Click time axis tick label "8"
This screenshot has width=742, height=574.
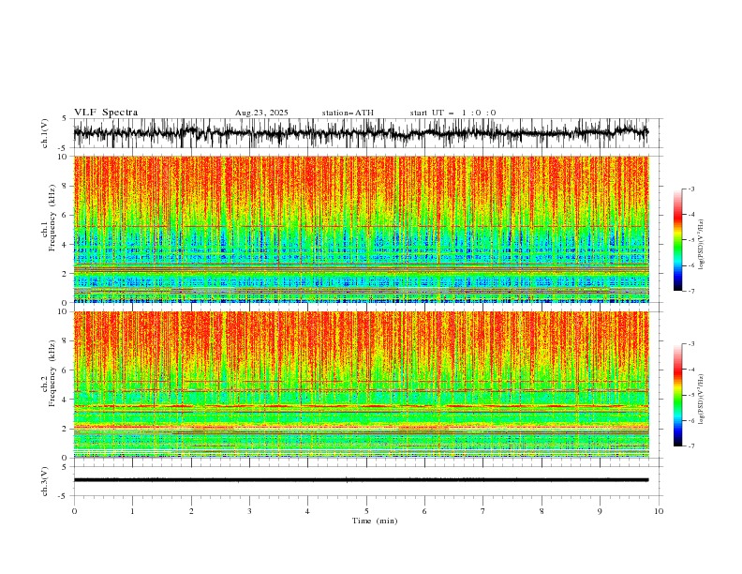(542, 511)
